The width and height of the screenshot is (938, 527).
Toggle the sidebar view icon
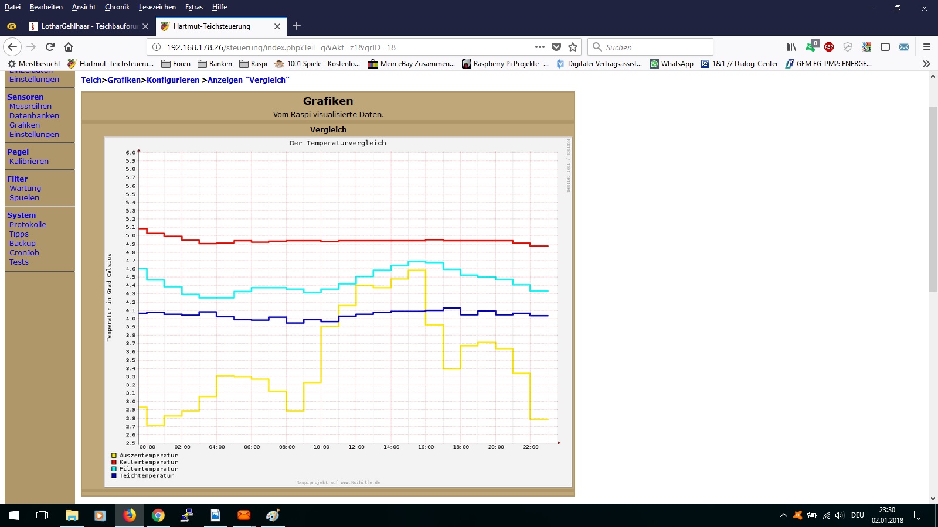pyautogui.click(x=885, y=47)
